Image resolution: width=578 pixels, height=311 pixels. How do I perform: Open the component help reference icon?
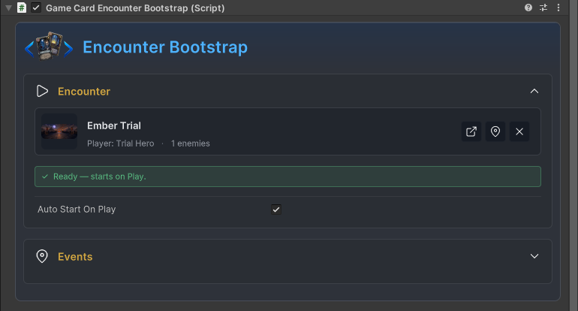(528, 8)
